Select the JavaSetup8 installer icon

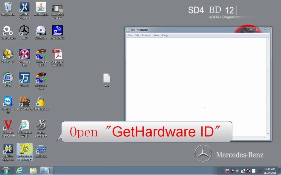point(41,9)
